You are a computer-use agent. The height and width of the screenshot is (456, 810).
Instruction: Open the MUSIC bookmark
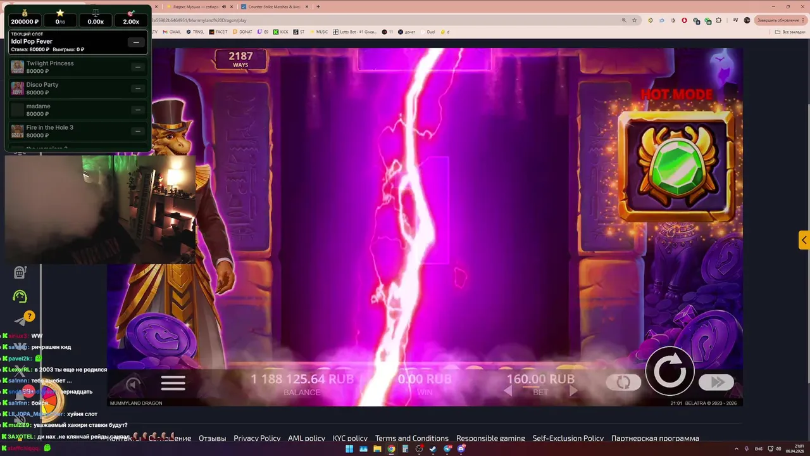[318, 32]
